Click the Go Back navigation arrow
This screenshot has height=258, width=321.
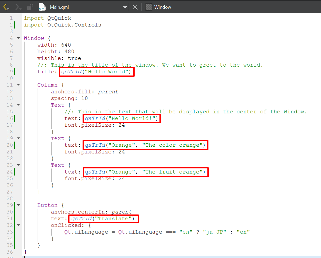point(6,7)
